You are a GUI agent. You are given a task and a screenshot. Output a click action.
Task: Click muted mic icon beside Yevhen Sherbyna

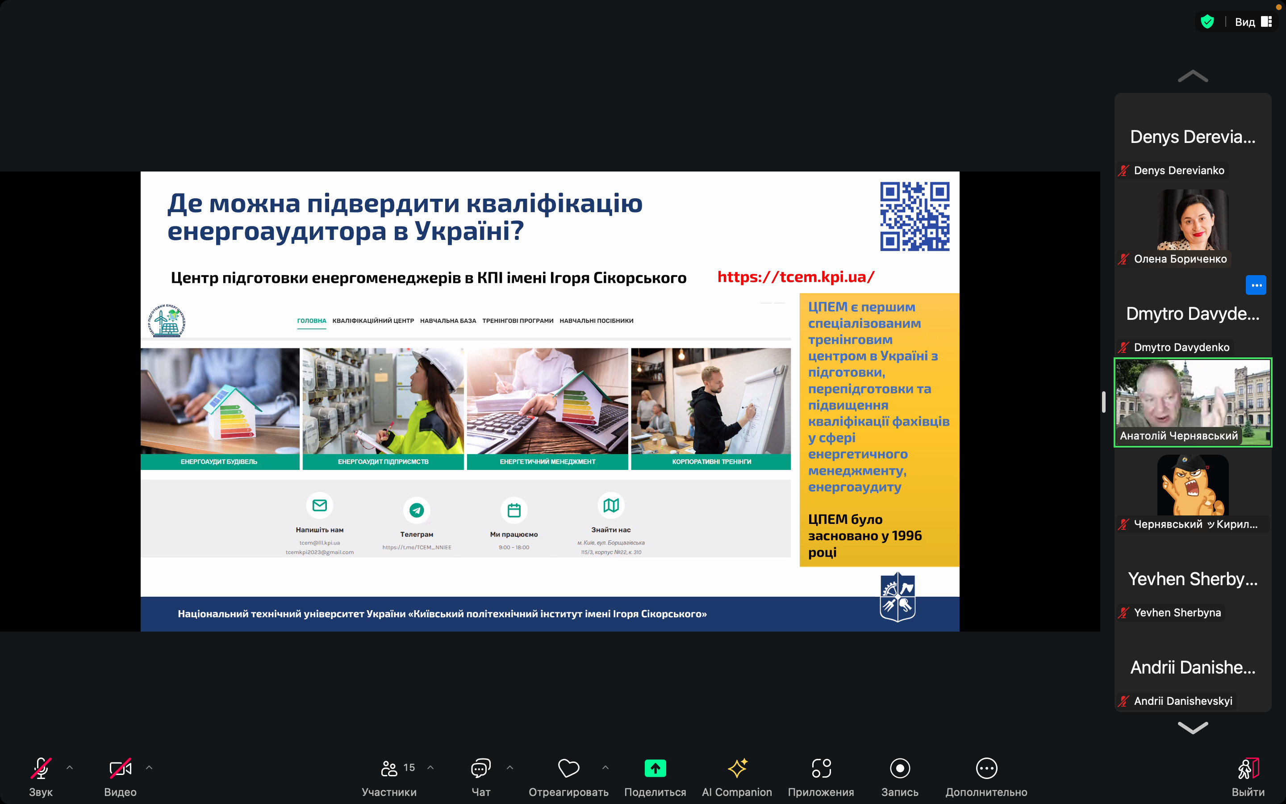point(1123,612)
